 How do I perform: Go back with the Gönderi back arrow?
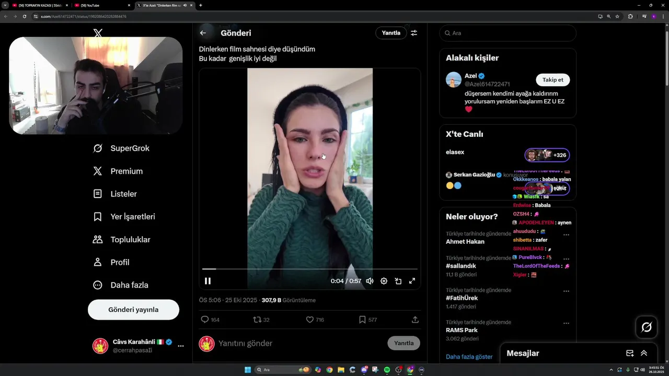(203, 33)
